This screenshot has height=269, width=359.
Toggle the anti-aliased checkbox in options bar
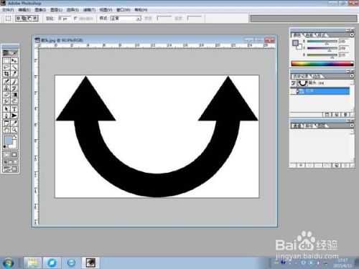pyautogui.click(x=76, y=19)
